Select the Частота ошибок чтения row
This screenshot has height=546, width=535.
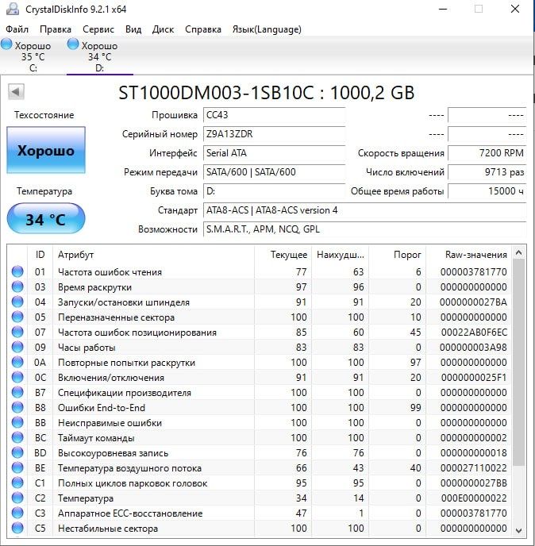click(259, 272)
